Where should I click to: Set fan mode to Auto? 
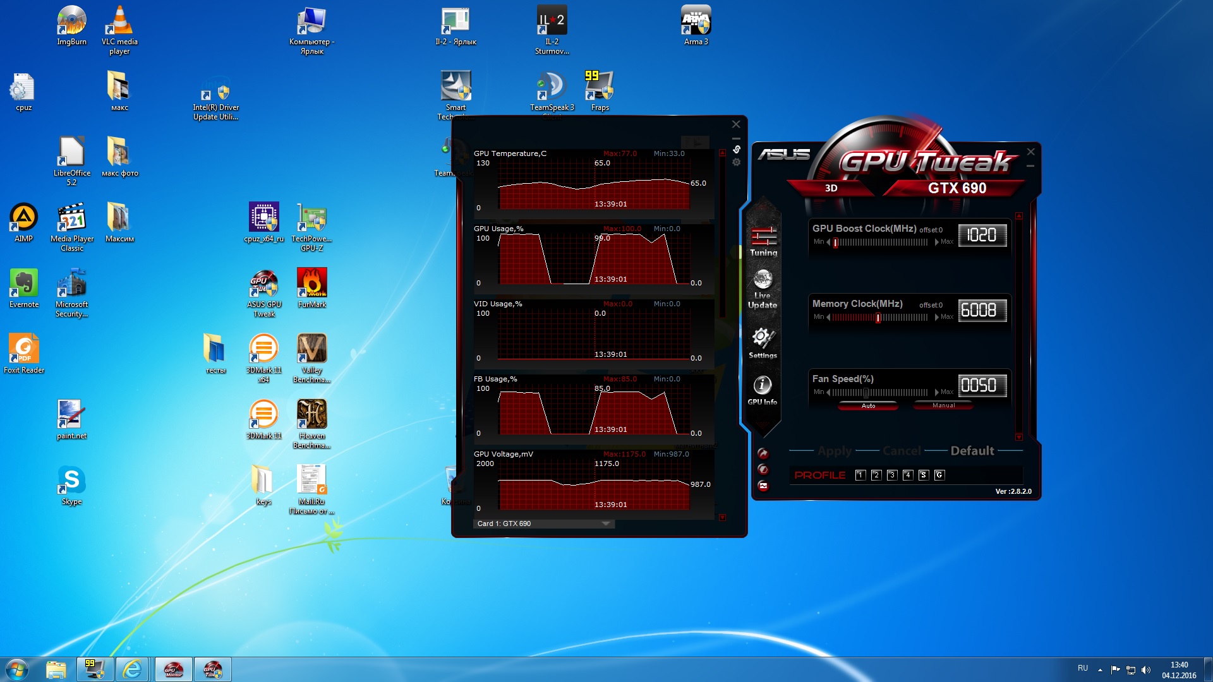[x=868, y=406]
